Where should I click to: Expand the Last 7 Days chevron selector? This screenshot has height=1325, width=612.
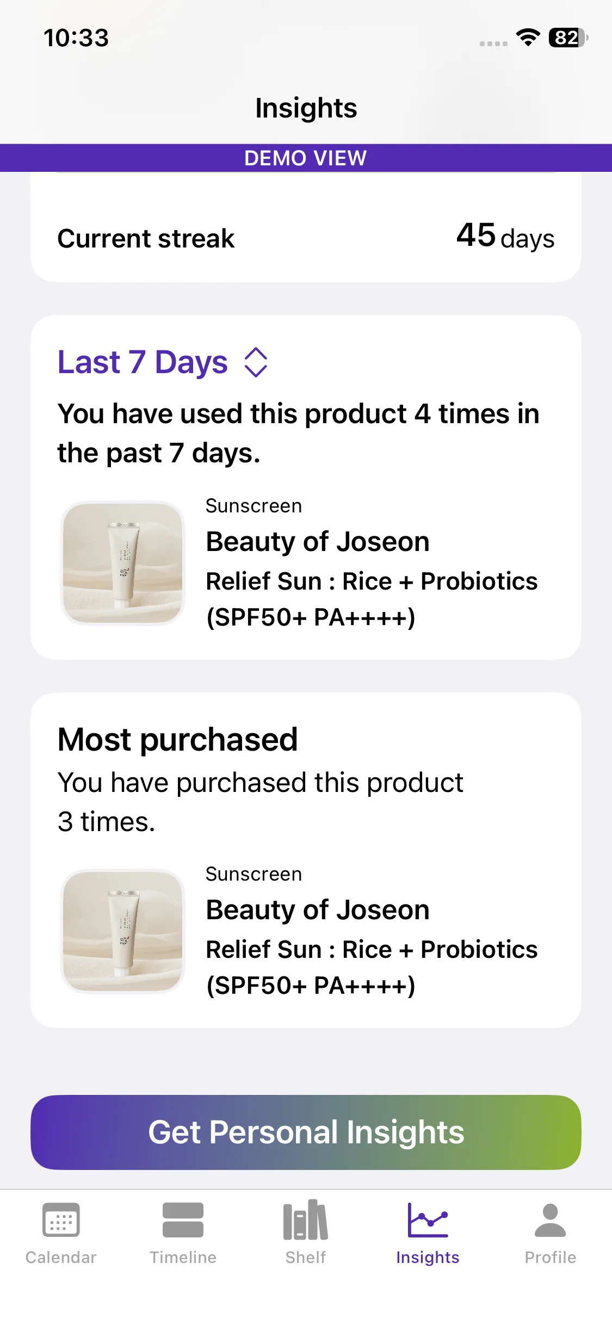point(256,362)
